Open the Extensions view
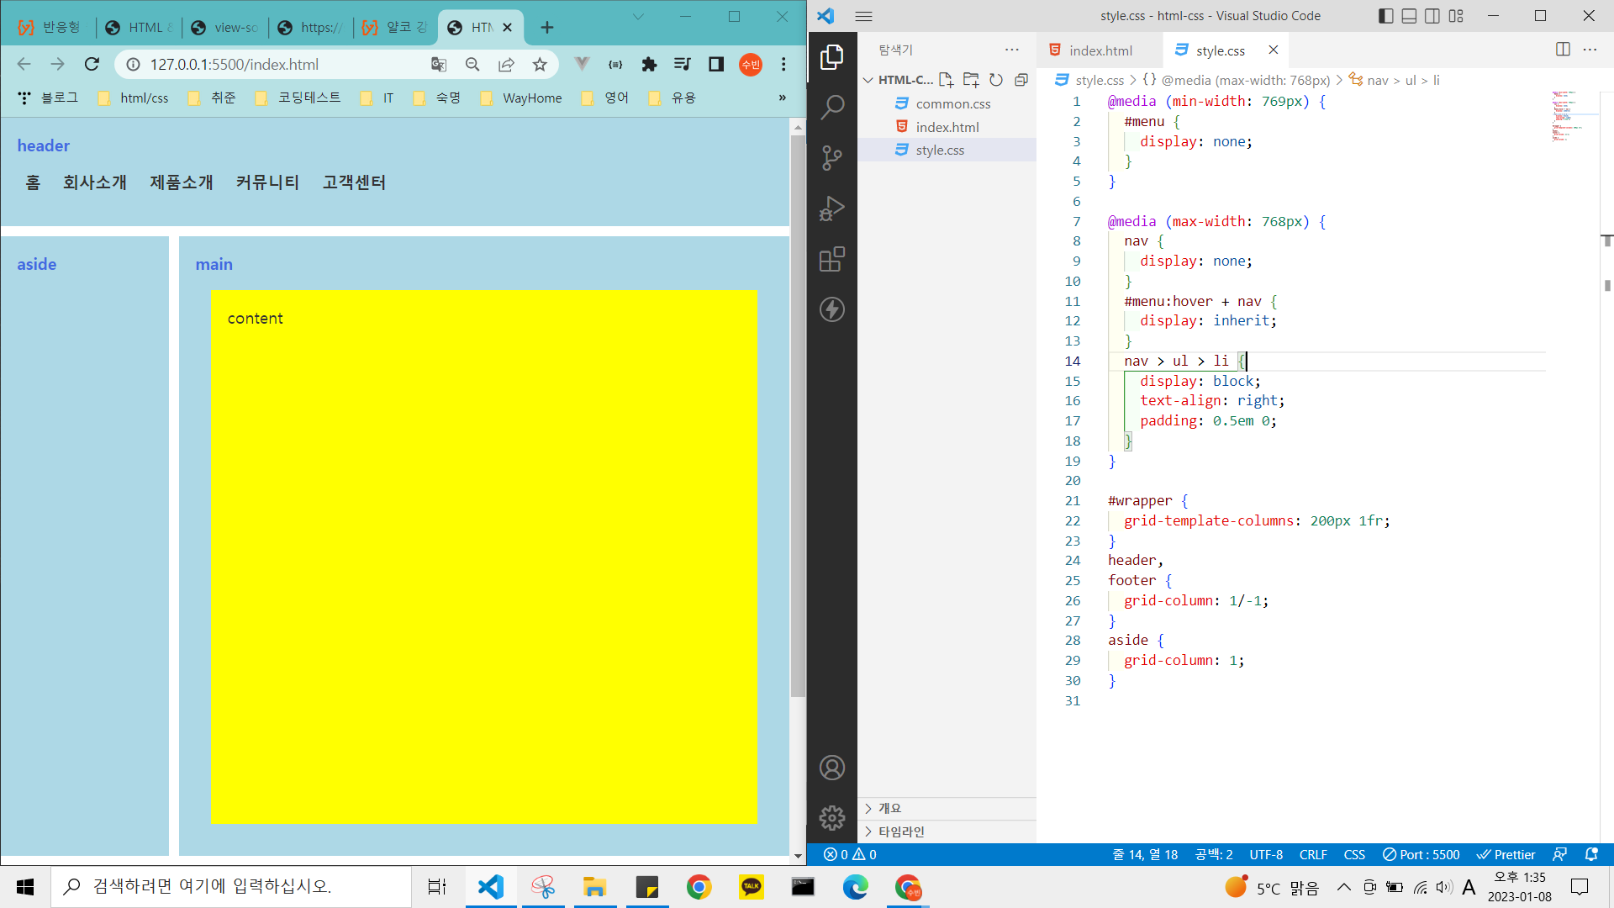The width and height of the screenshot is (1614, 908). pyautogui.click(x=831, y=259)
